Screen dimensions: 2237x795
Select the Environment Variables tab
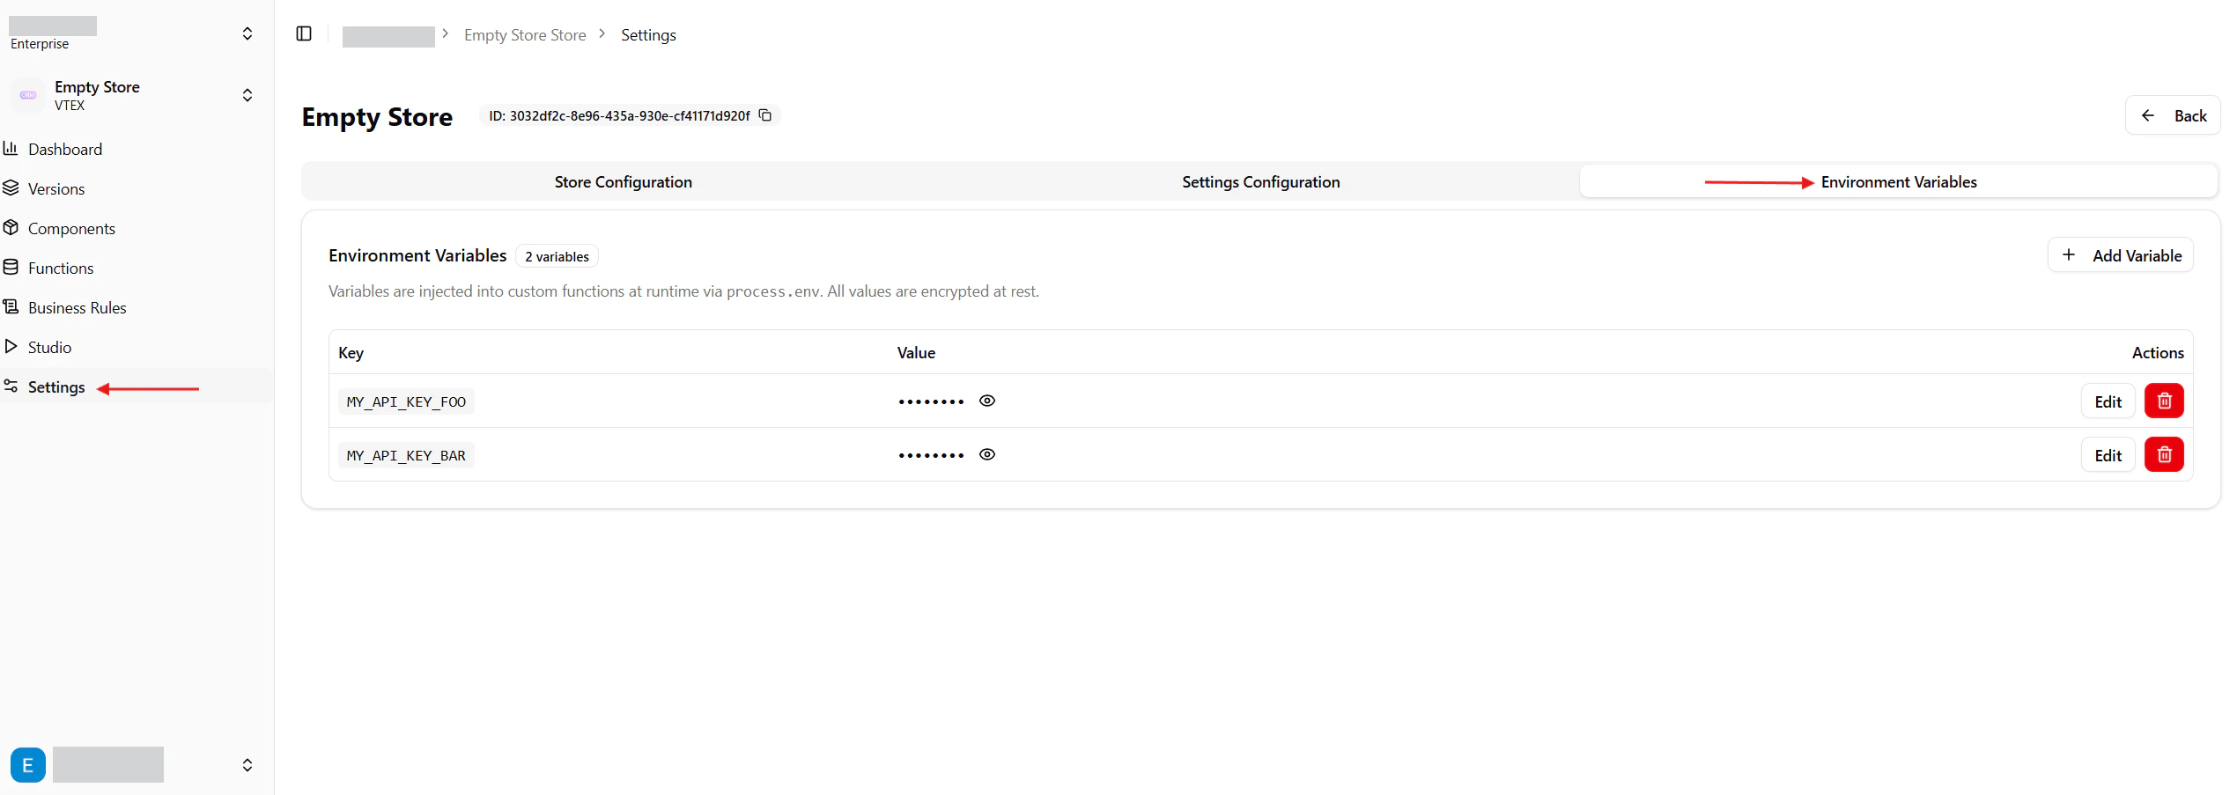(1898, 181)
